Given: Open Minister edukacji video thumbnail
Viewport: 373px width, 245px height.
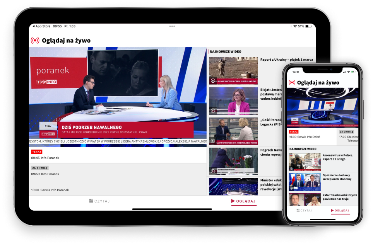Looking at the screenshot, I should 233,187.
